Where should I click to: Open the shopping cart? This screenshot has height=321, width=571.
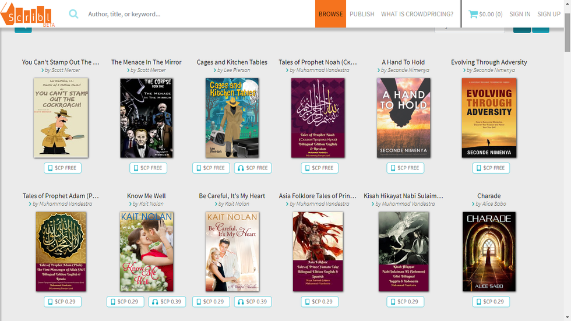click(x=485, y=14)
